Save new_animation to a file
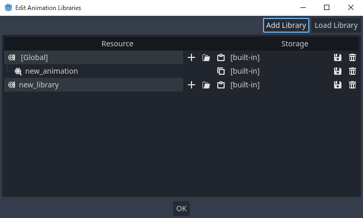The width and height of the screenshot is (363, 218). click(x=338, y=71)
